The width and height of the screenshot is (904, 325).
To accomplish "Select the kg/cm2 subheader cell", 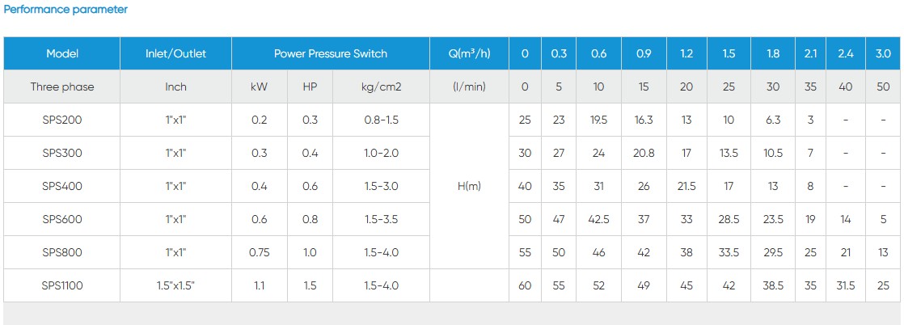I will click(381, 87).
